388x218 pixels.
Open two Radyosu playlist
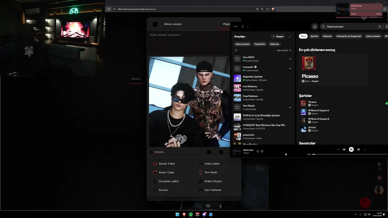263,88
